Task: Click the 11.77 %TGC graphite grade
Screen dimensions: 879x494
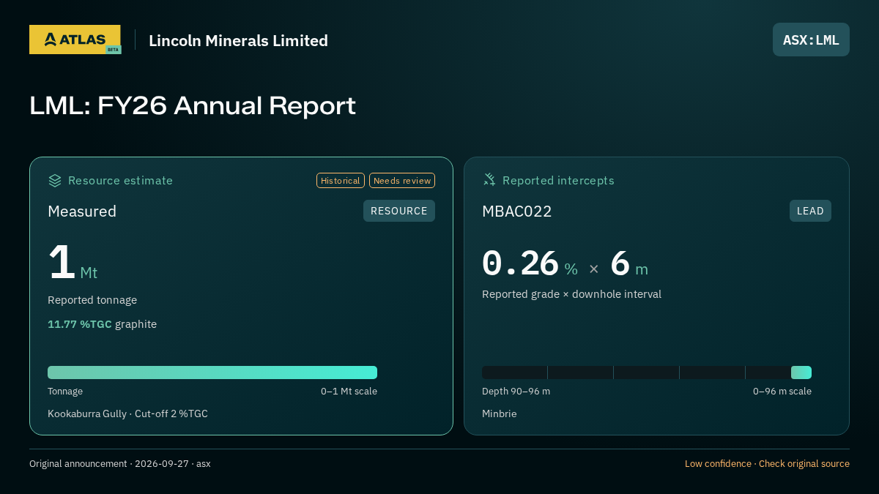Action: point(102,324)
